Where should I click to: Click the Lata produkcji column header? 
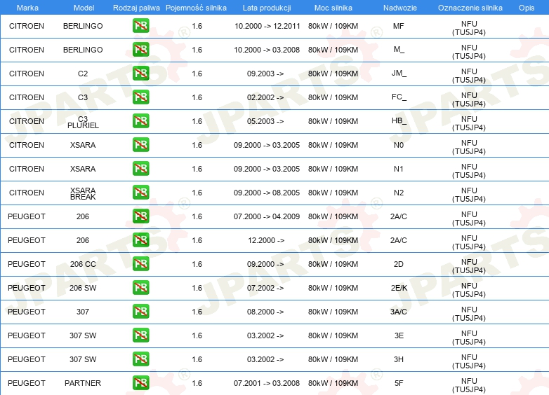[x=267, y=8]
